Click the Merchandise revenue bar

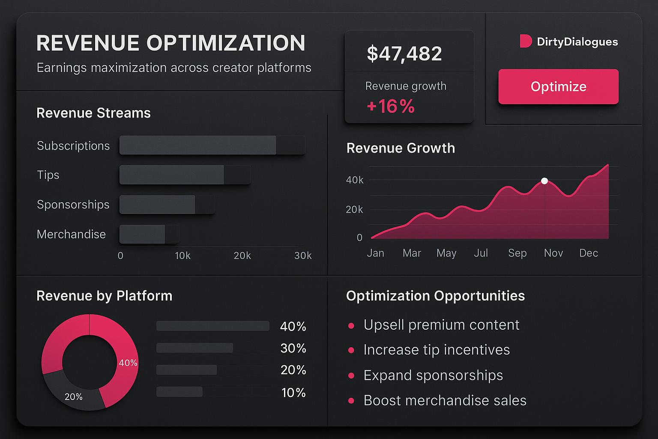pos(149,234)
